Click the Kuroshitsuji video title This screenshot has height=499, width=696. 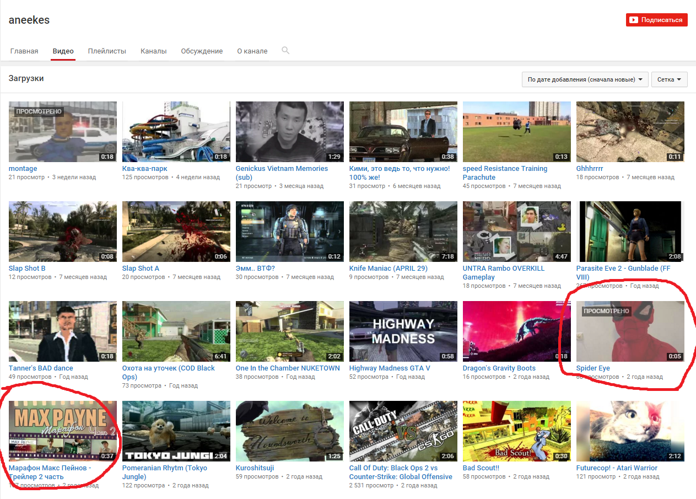pos(255,468)
